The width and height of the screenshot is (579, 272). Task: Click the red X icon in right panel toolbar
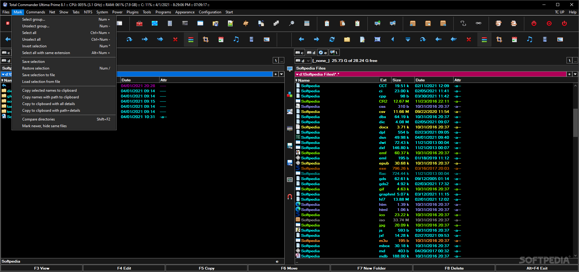(x=469, y=39)
